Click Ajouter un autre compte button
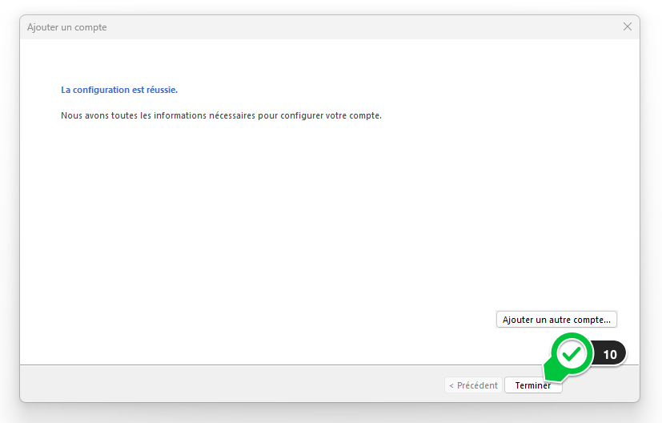 (556, 320)
